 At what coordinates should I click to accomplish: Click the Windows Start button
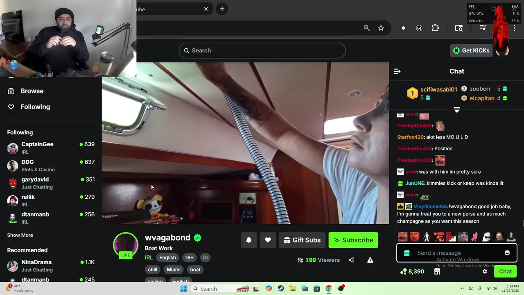[x=183, y=288]
